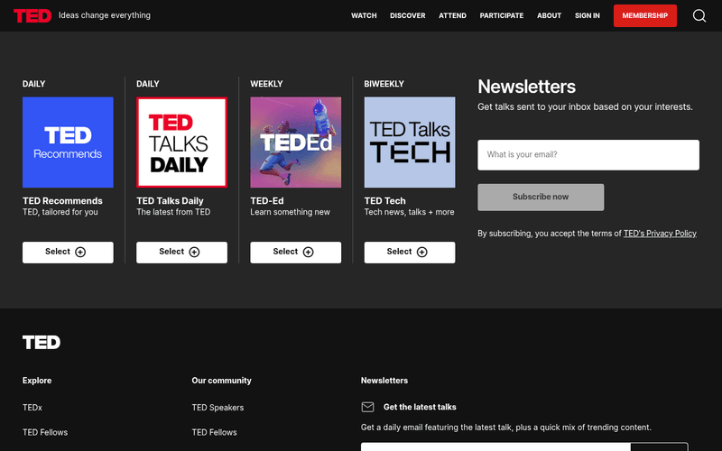Click the TED Talks Daily title text
This screenshot has width=722, height=451.
click(x=170, y=200)
